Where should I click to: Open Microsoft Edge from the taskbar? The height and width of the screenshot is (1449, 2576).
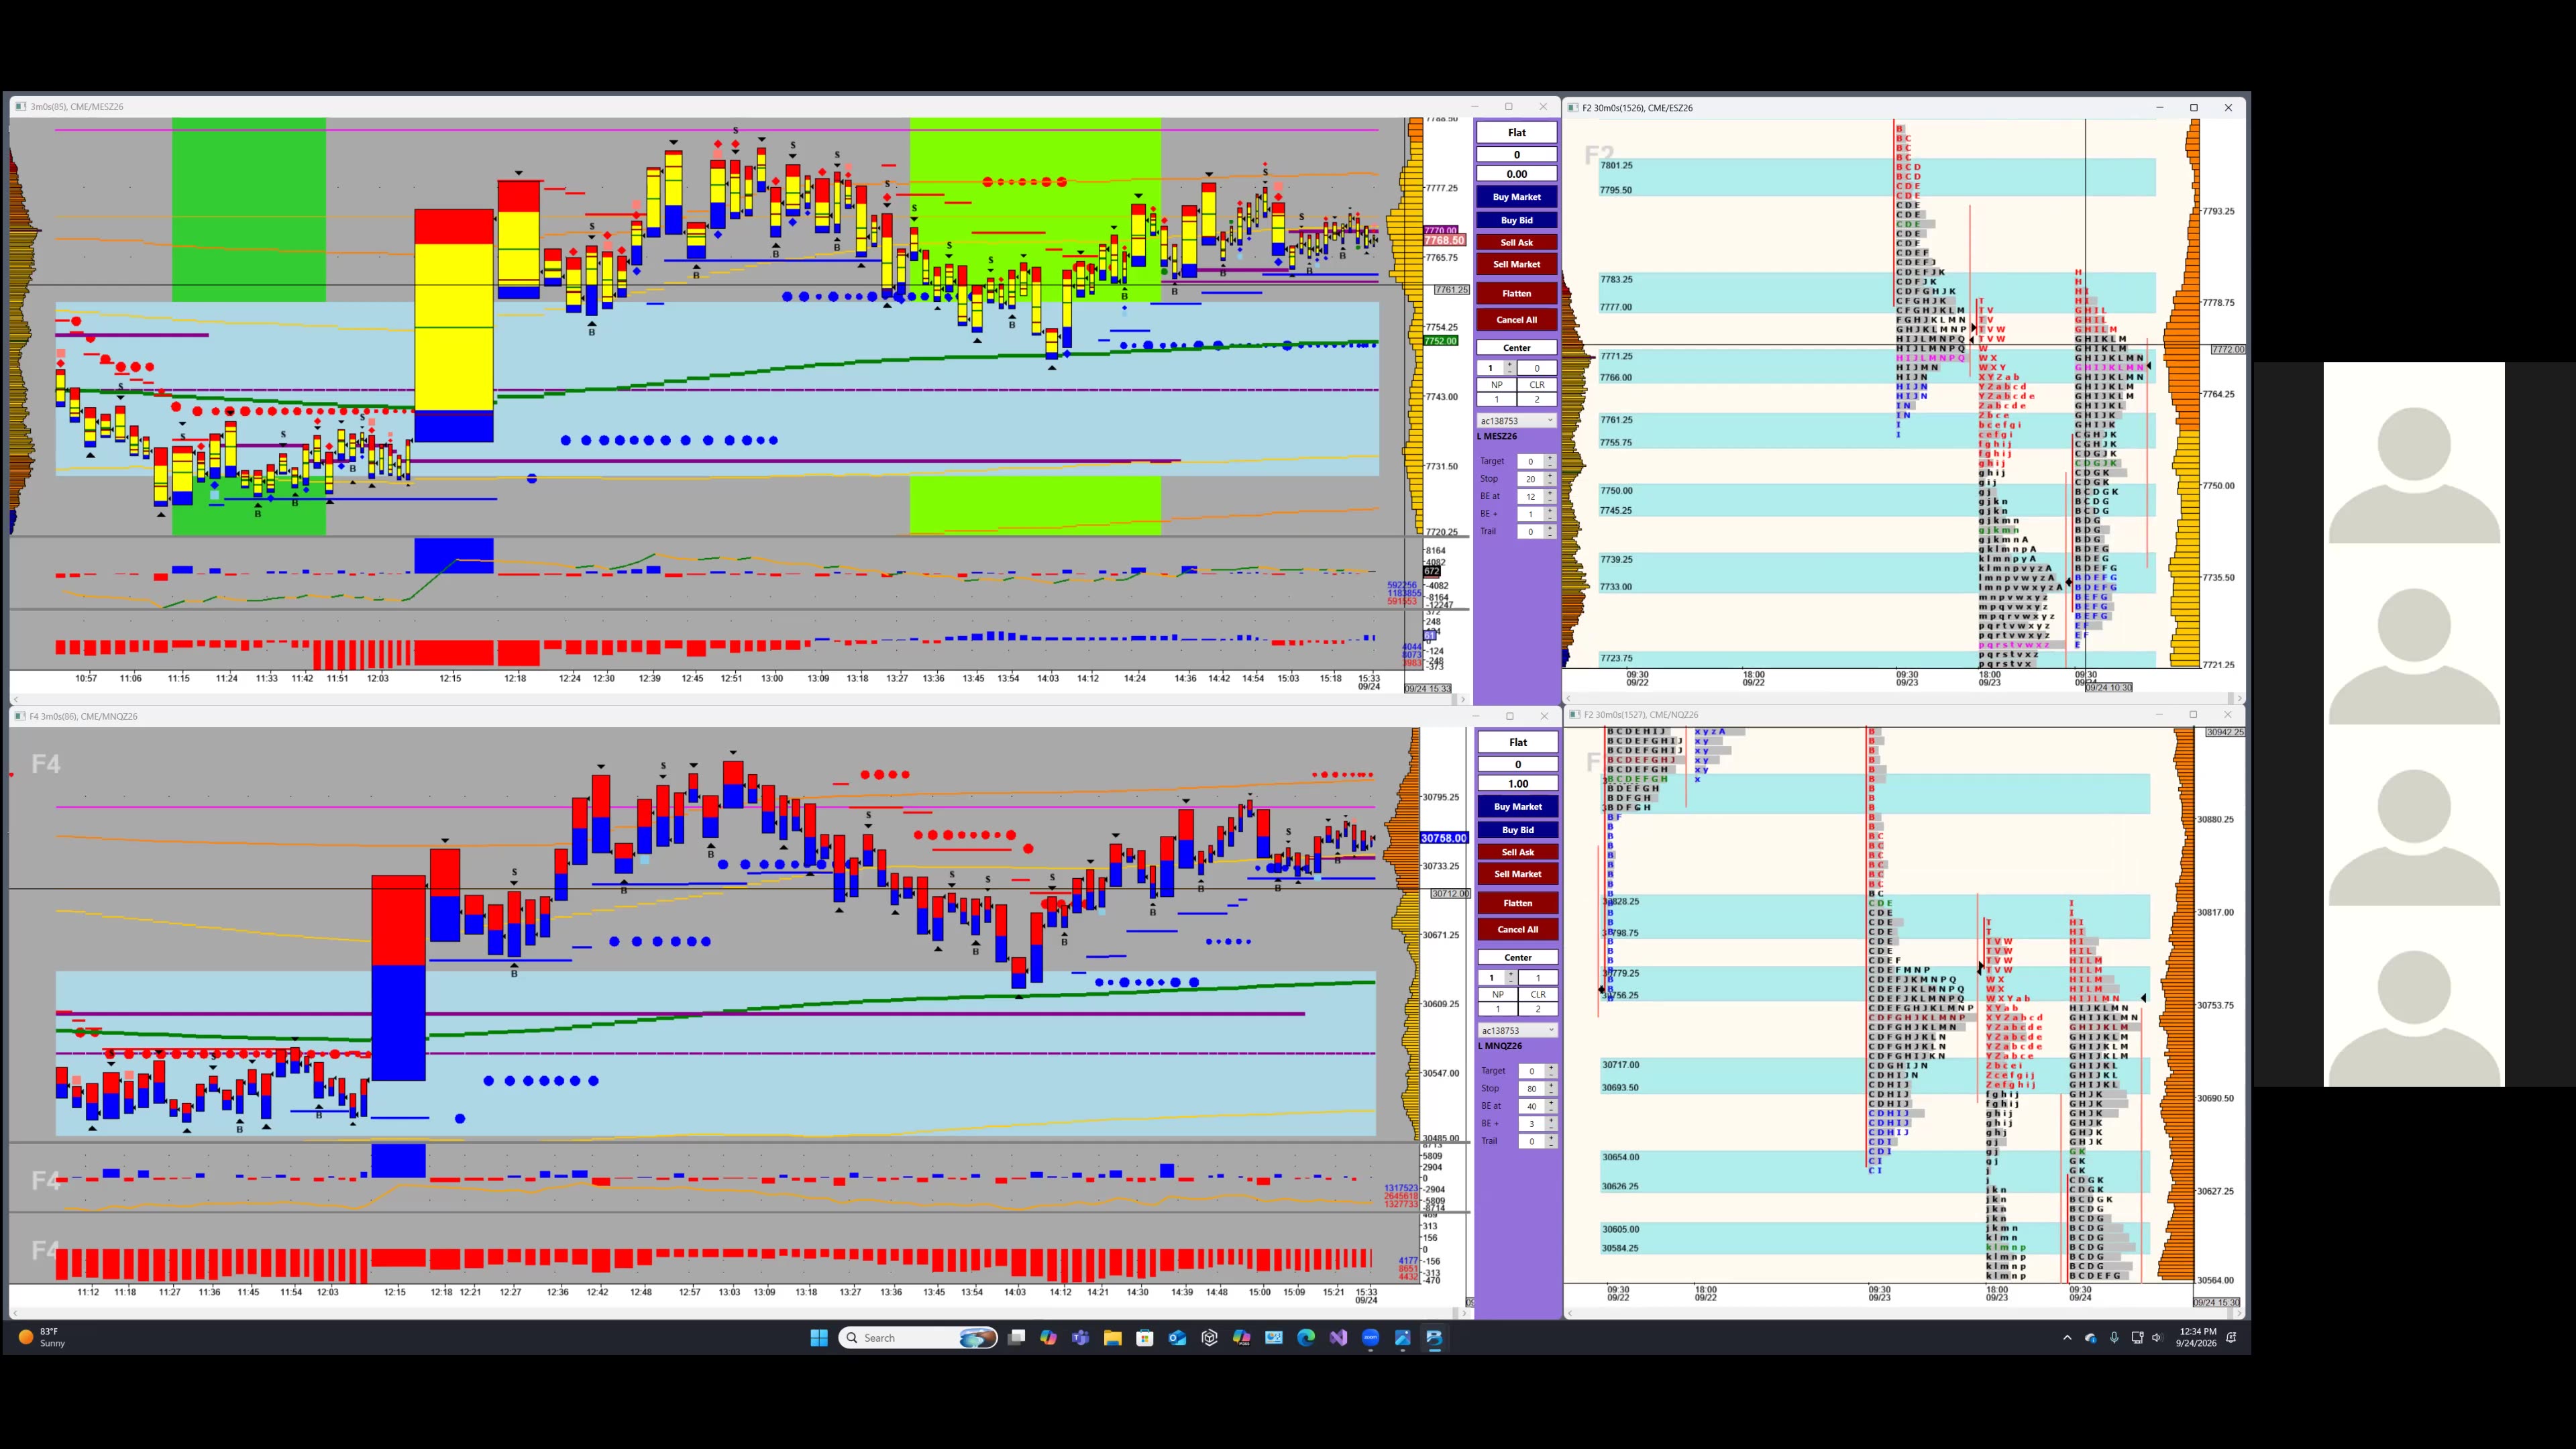pyautogui.click(x=1306, y=1338)
